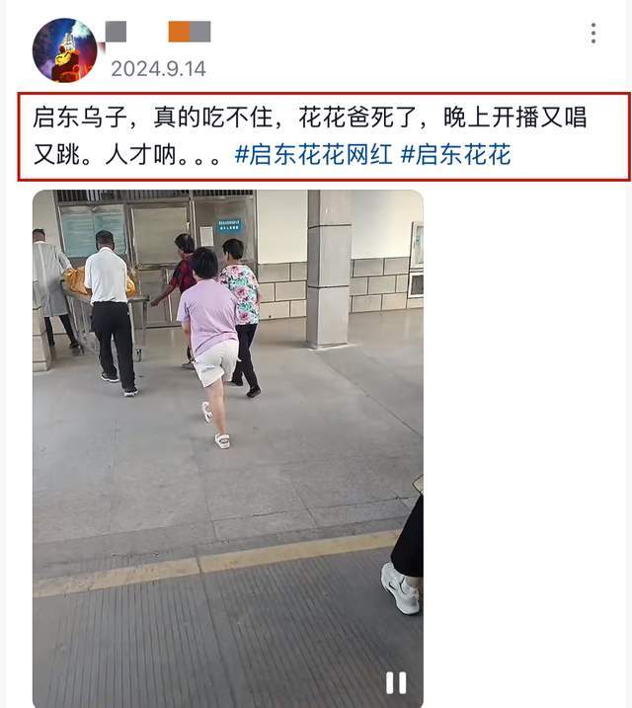Viewport: 632px width, 708px height.
Task: Click the white sneaker at the video edge
Action: (400, 588)
